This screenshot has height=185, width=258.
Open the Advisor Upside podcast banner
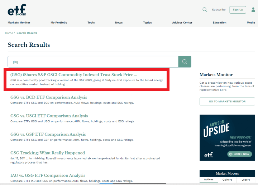pos(227,138)
